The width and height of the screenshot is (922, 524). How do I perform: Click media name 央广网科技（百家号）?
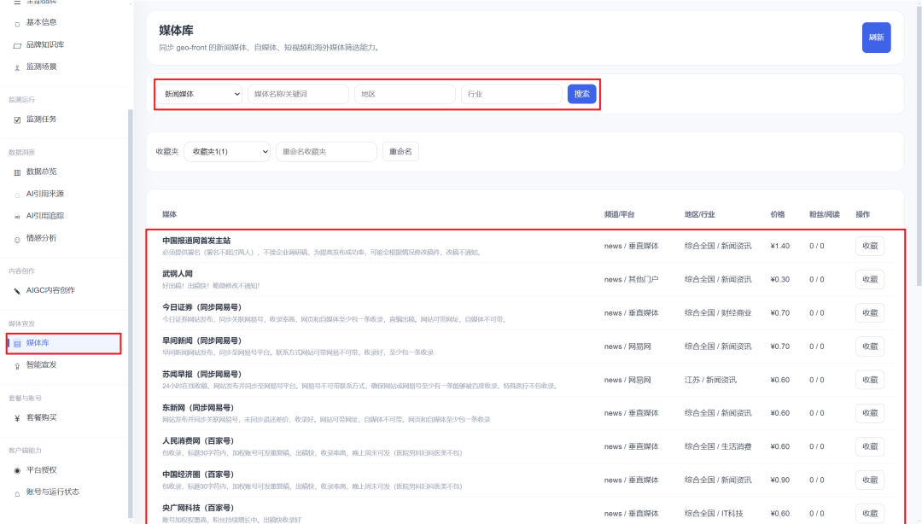click(x=198, y=508)
